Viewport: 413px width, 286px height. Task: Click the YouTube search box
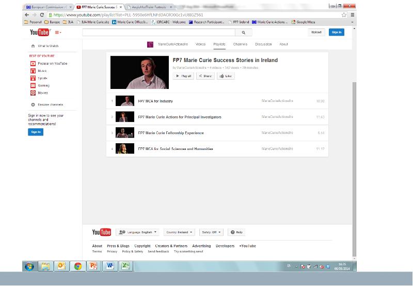(x=158, y=33)
